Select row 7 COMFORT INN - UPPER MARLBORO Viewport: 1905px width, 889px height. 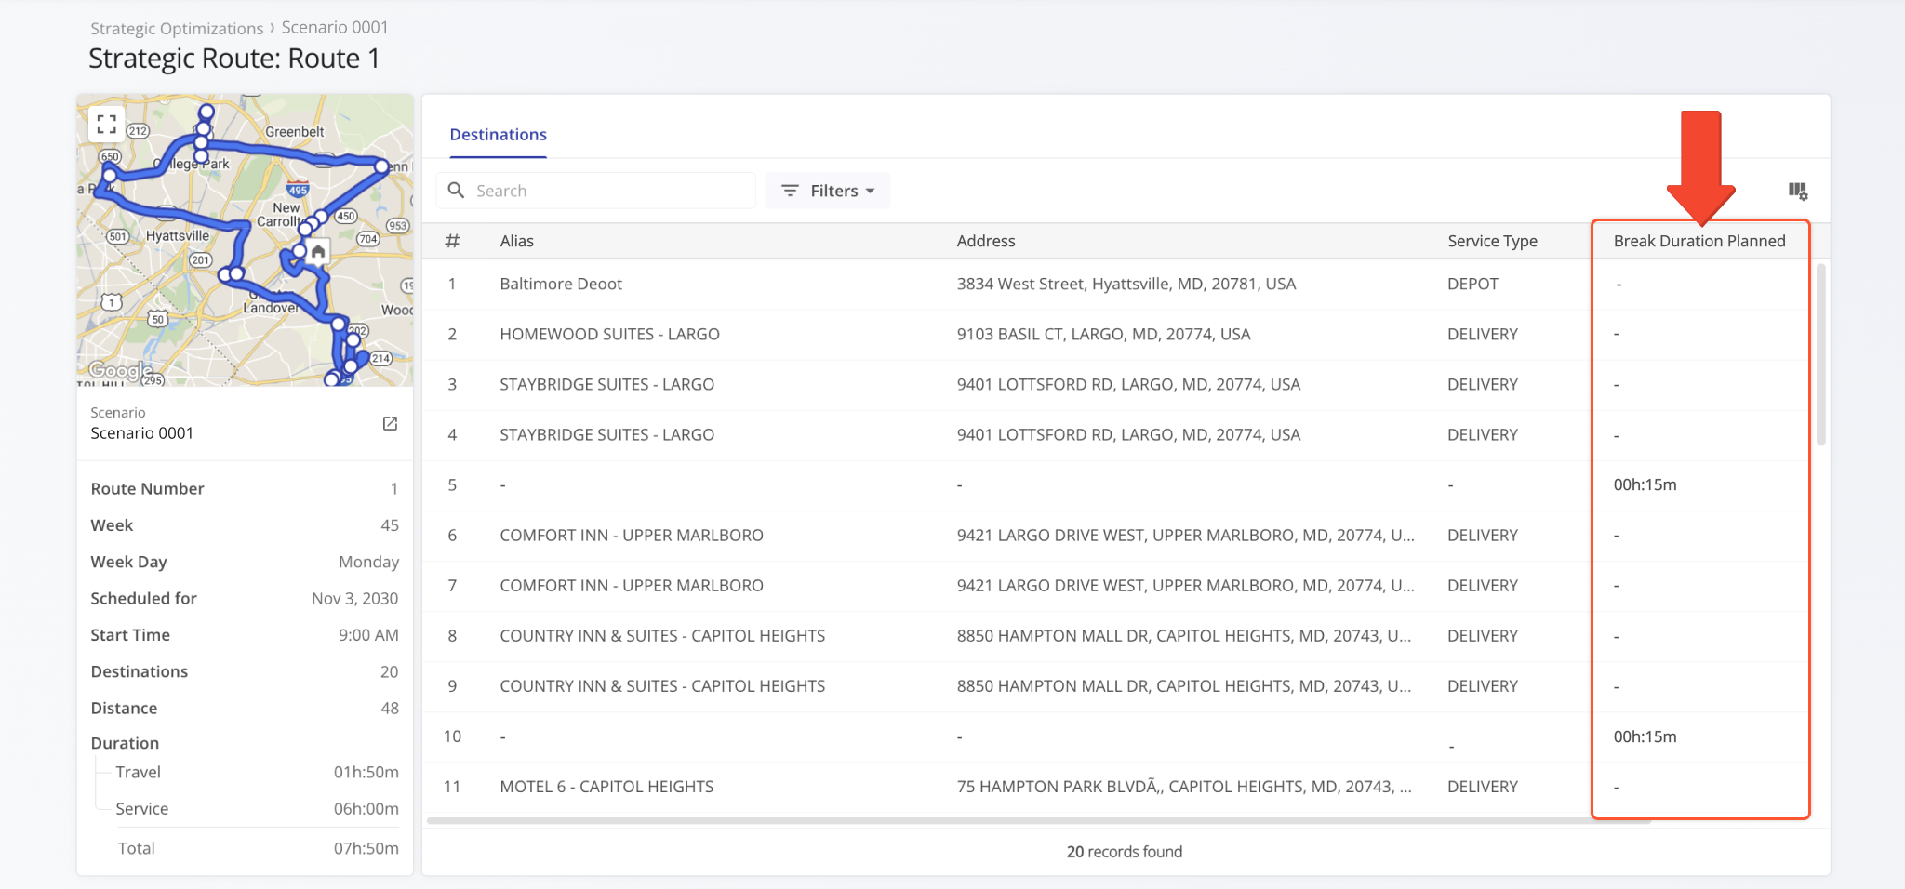(632, 585)
